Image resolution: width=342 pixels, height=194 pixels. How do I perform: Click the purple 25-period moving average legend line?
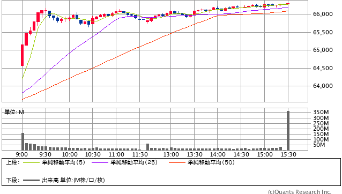coord(100,162)
